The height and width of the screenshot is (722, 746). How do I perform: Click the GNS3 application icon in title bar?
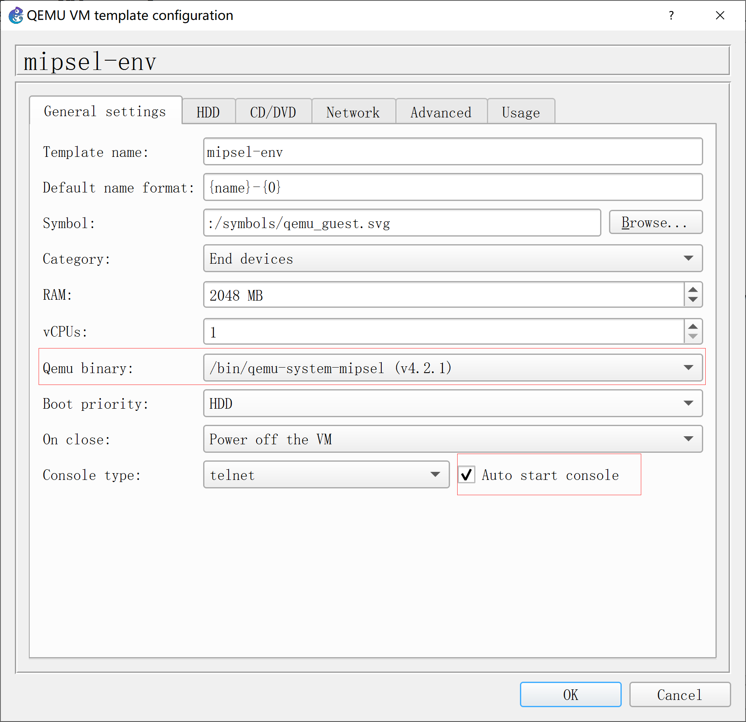click(x=15, y=15)
